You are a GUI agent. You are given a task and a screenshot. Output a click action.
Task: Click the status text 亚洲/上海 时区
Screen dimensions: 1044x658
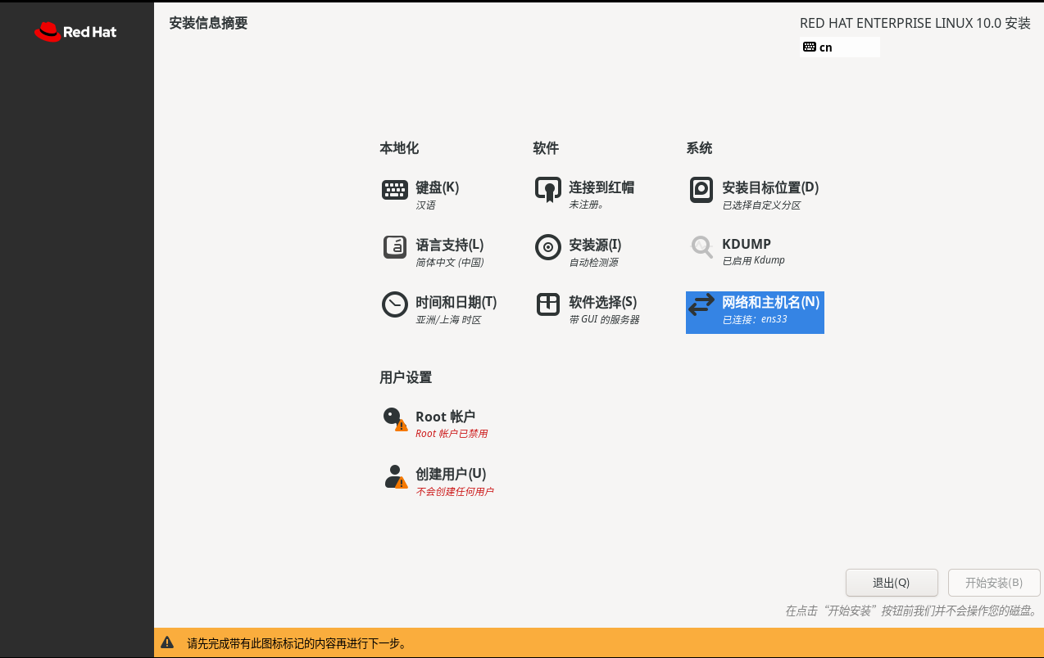coord(448,320)
